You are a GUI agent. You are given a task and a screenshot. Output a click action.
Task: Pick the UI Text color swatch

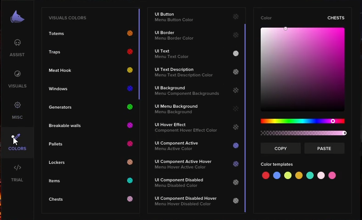tap(236, 53)
